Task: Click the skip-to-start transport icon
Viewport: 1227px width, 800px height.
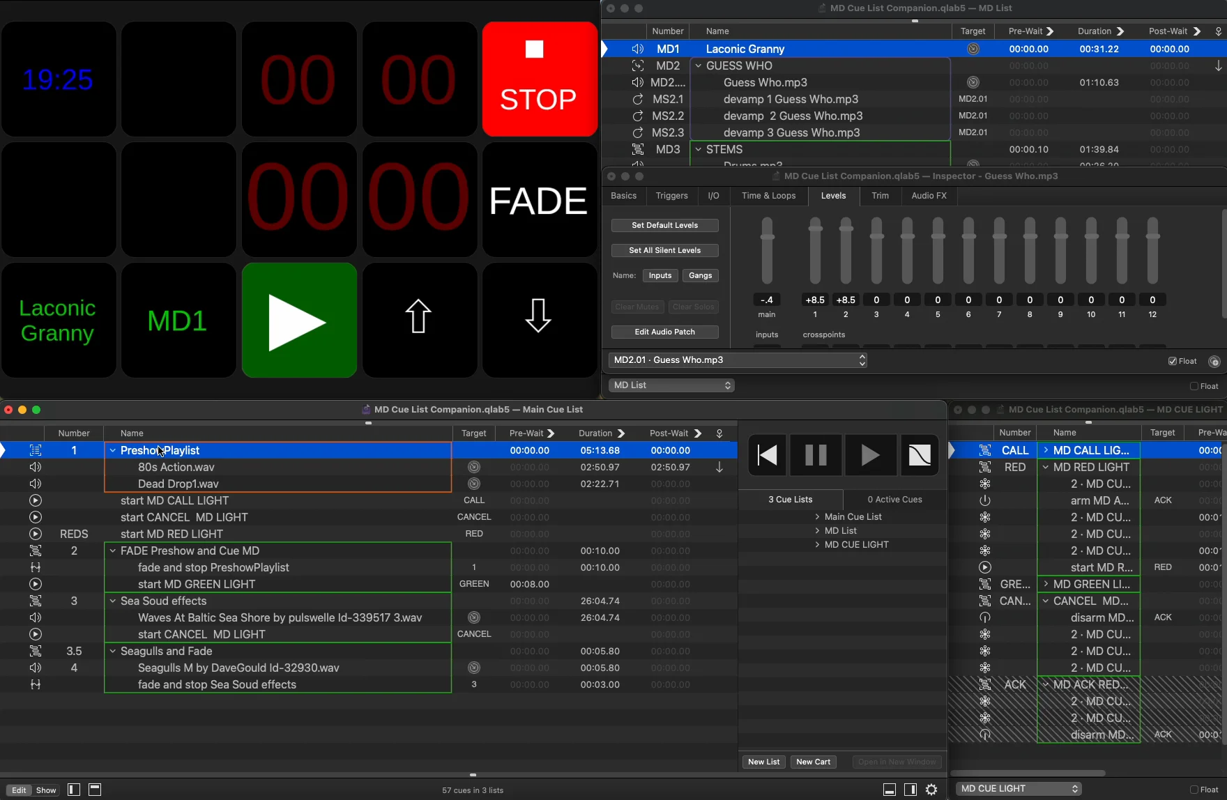Action: click(x=768, y=456)
